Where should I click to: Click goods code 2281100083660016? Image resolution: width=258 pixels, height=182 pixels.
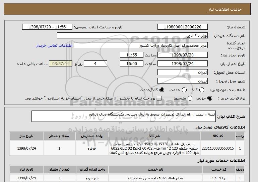pos(218,148)
